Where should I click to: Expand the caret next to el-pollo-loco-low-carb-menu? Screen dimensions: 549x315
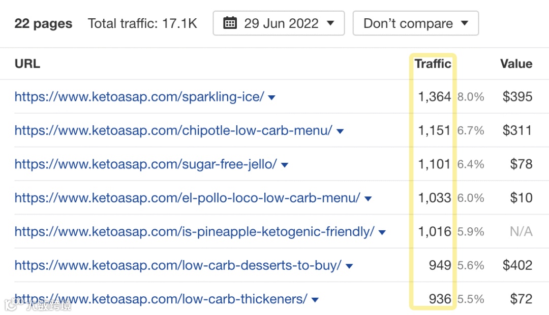[368, 198]
